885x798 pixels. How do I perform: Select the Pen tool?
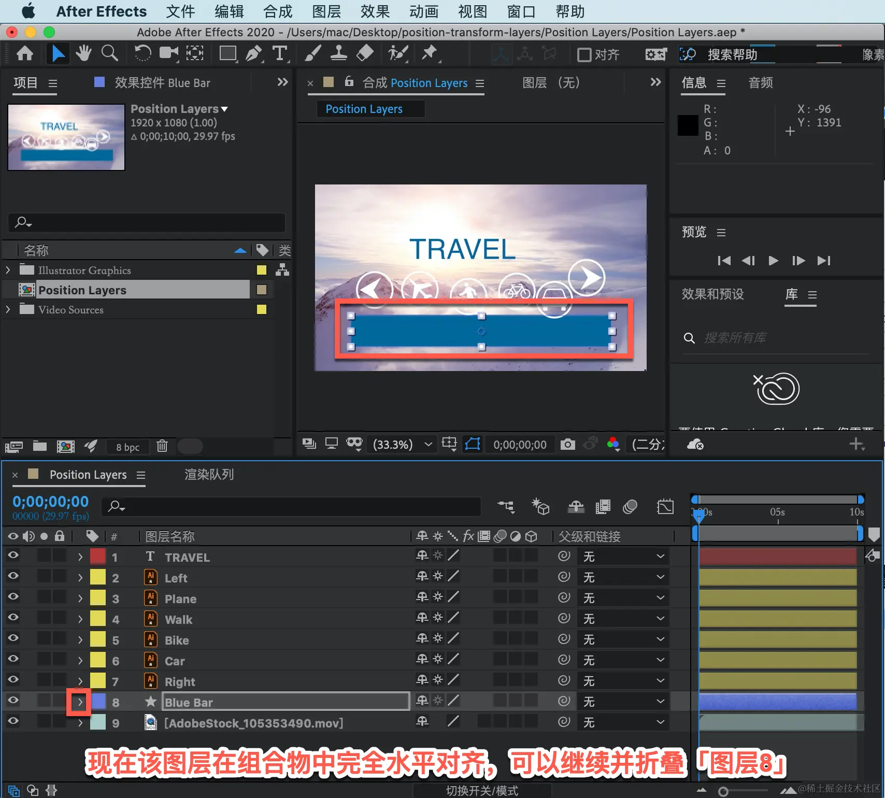tap(253, 53)
